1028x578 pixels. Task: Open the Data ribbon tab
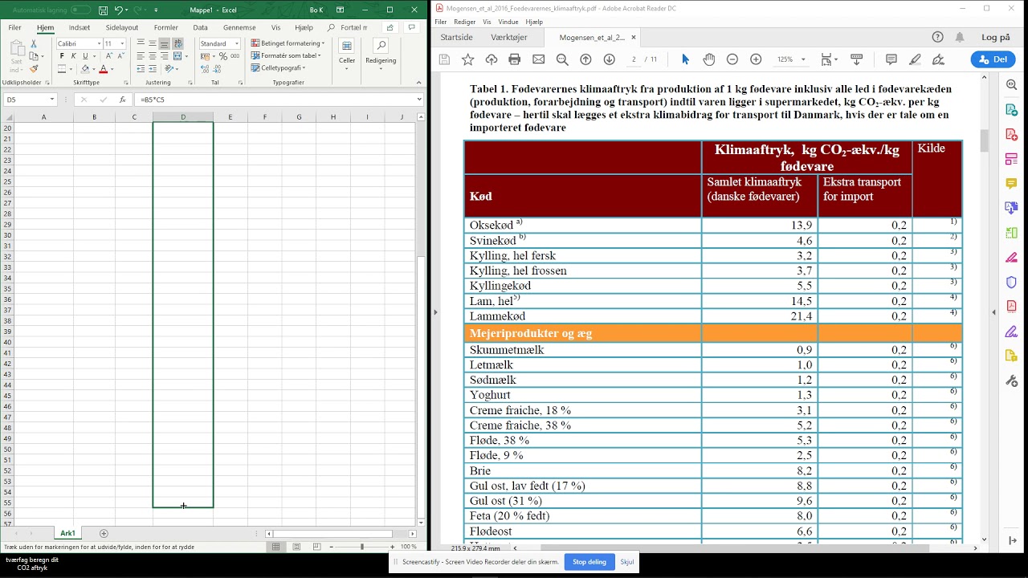pos(200,27)
